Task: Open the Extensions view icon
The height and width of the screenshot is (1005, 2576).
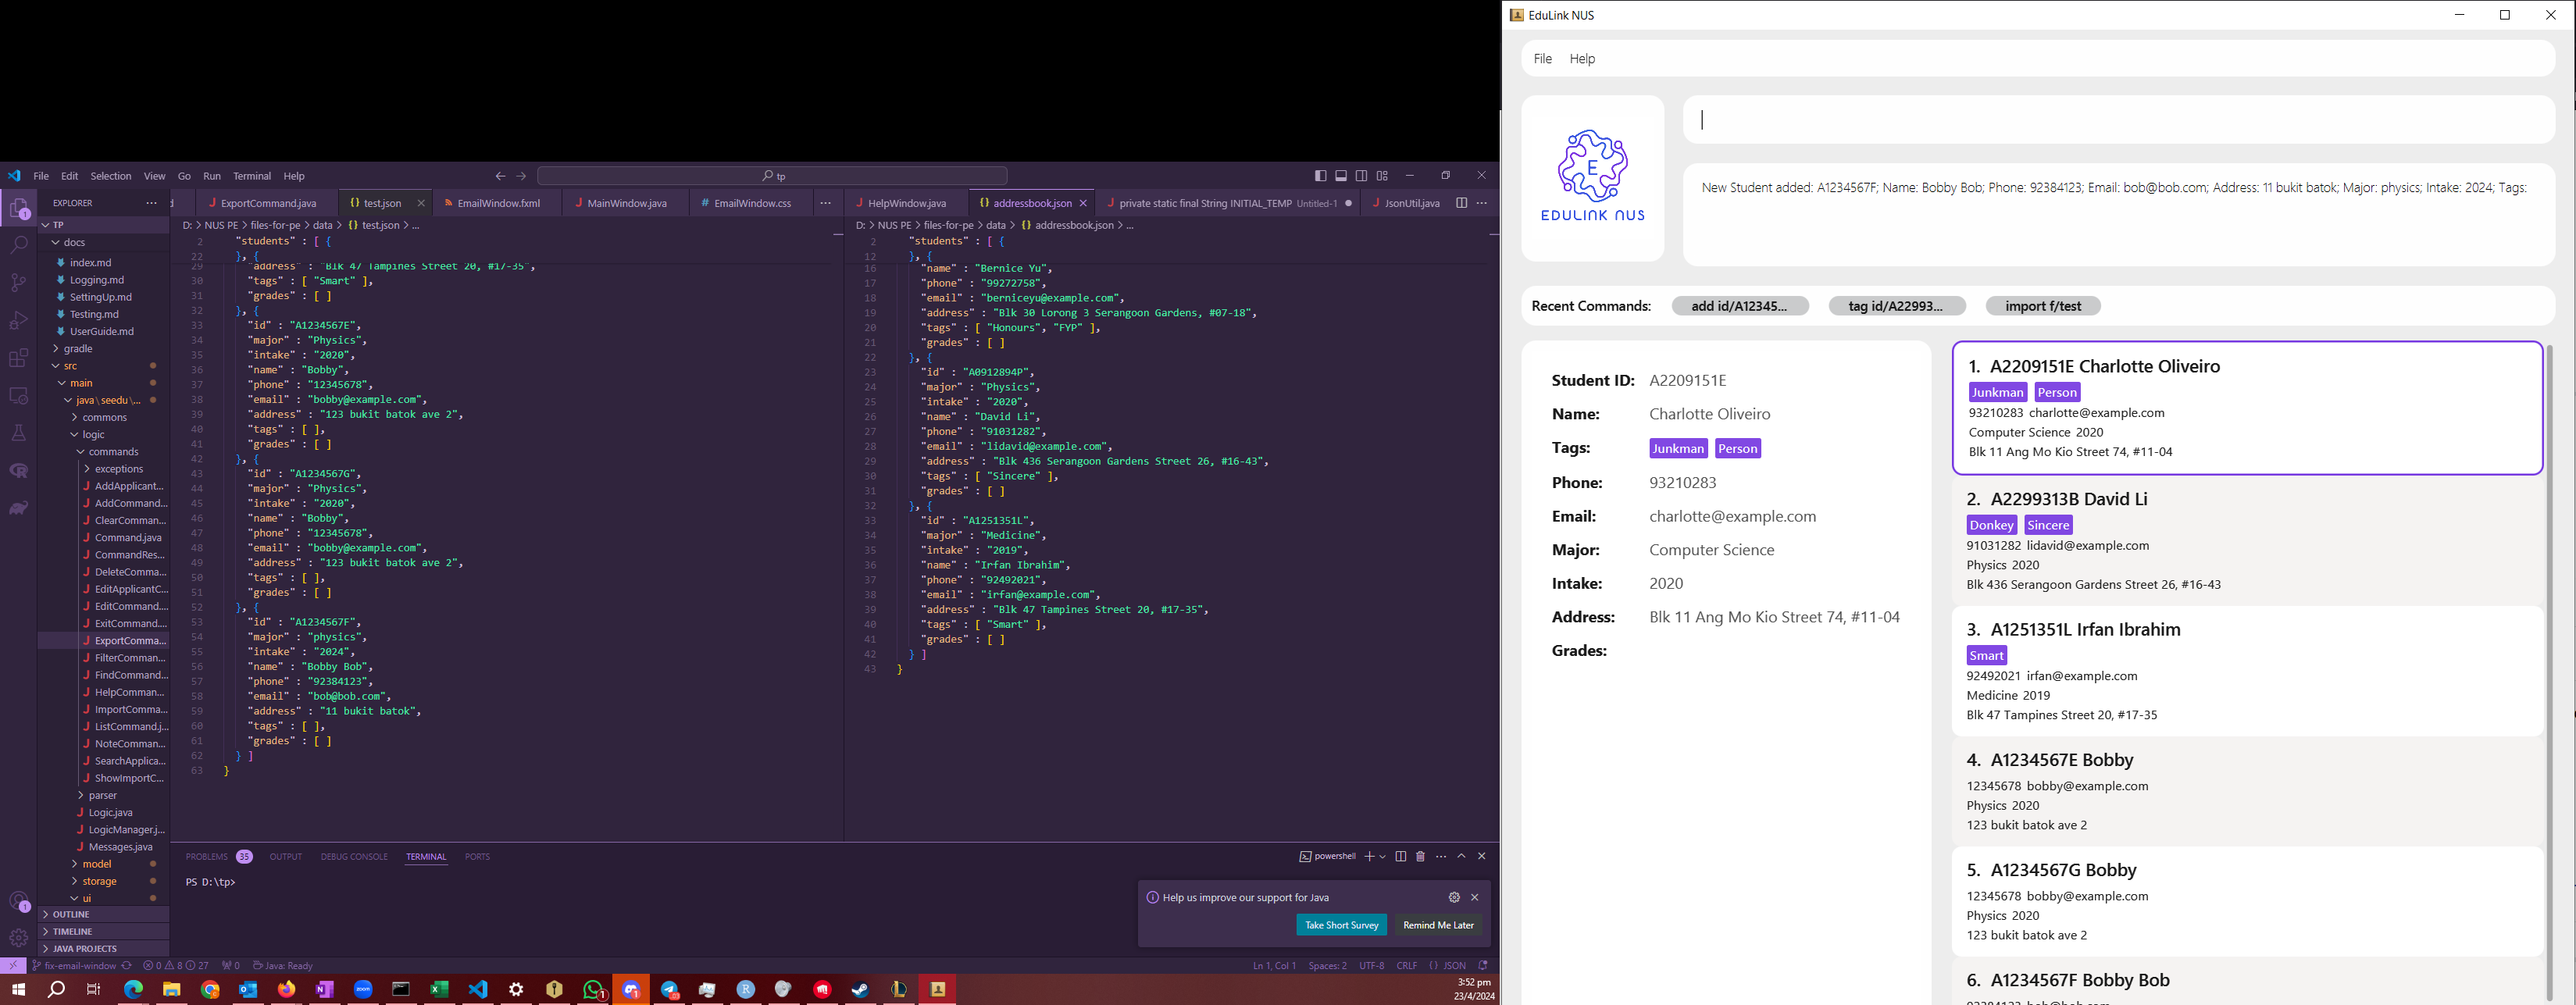Action: [x=19, y=358]
